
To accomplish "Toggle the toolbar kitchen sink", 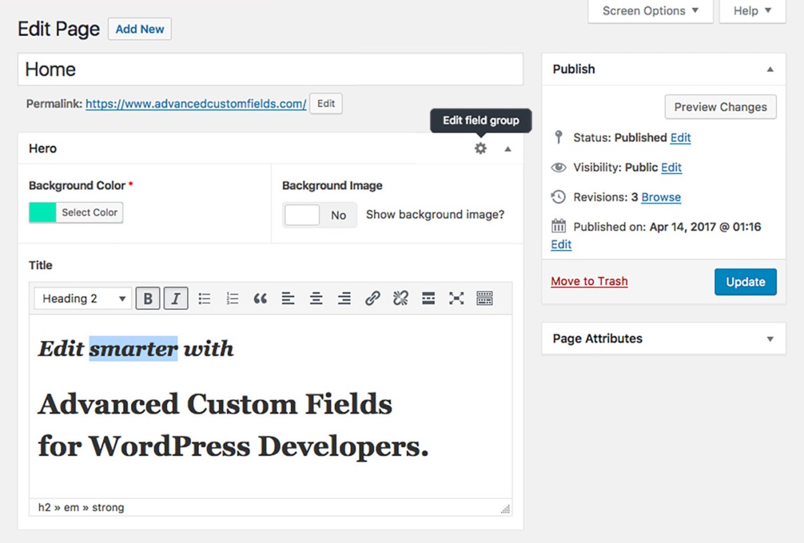I will coord(484,299).
